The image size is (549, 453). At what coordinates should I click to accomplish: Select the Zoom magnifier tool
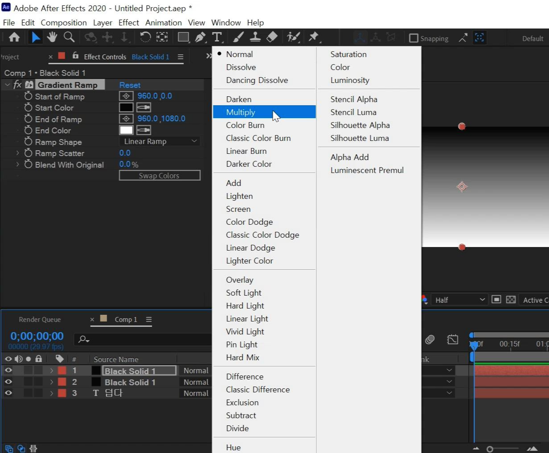69,37
